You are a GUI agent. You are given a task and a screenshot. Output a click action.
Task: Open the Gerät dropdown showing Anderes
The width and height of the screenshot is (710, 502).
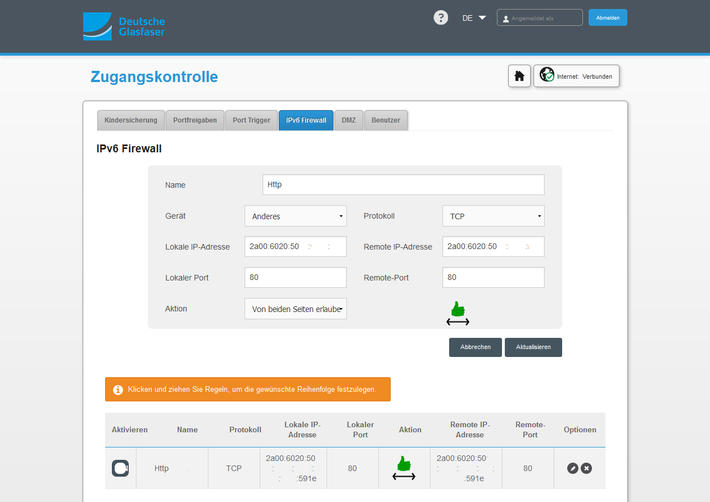click(x=296, y=216)
